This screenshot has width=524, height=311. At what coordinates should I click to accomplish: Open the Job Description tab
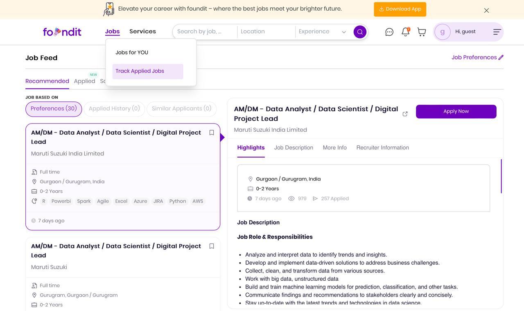click(x=294, y=148)
